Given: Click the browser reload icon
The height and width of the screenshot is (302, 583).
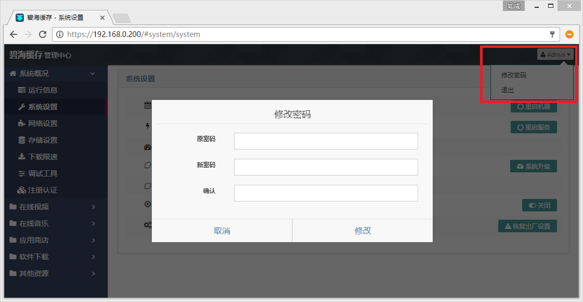Looking at the screenshot, I should coord(43,34).
